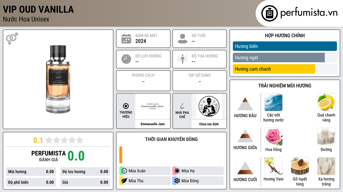Click the year value 2024
Image resolution: width=343 pixels, height=192 pixels.
141,41
